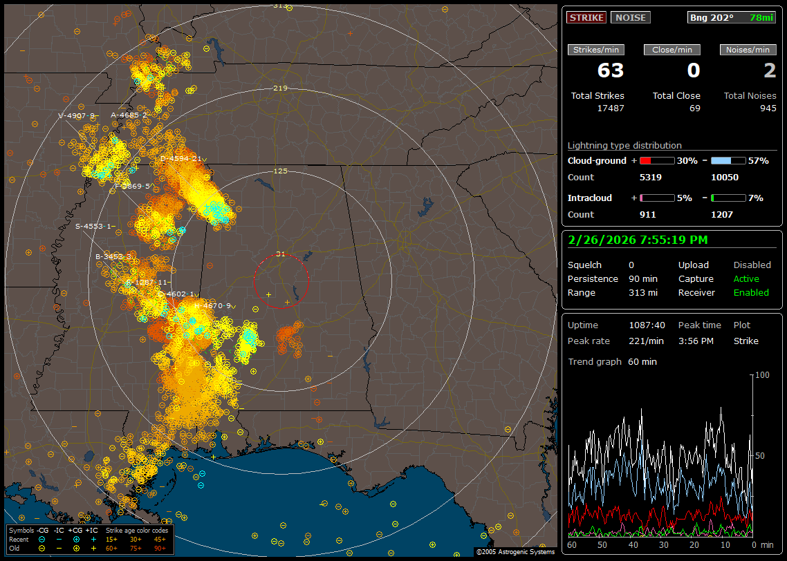Screen dimensions: 787x561
Task: Click the positive Cloud-ground red percentage bar
Action: (656, 161)
